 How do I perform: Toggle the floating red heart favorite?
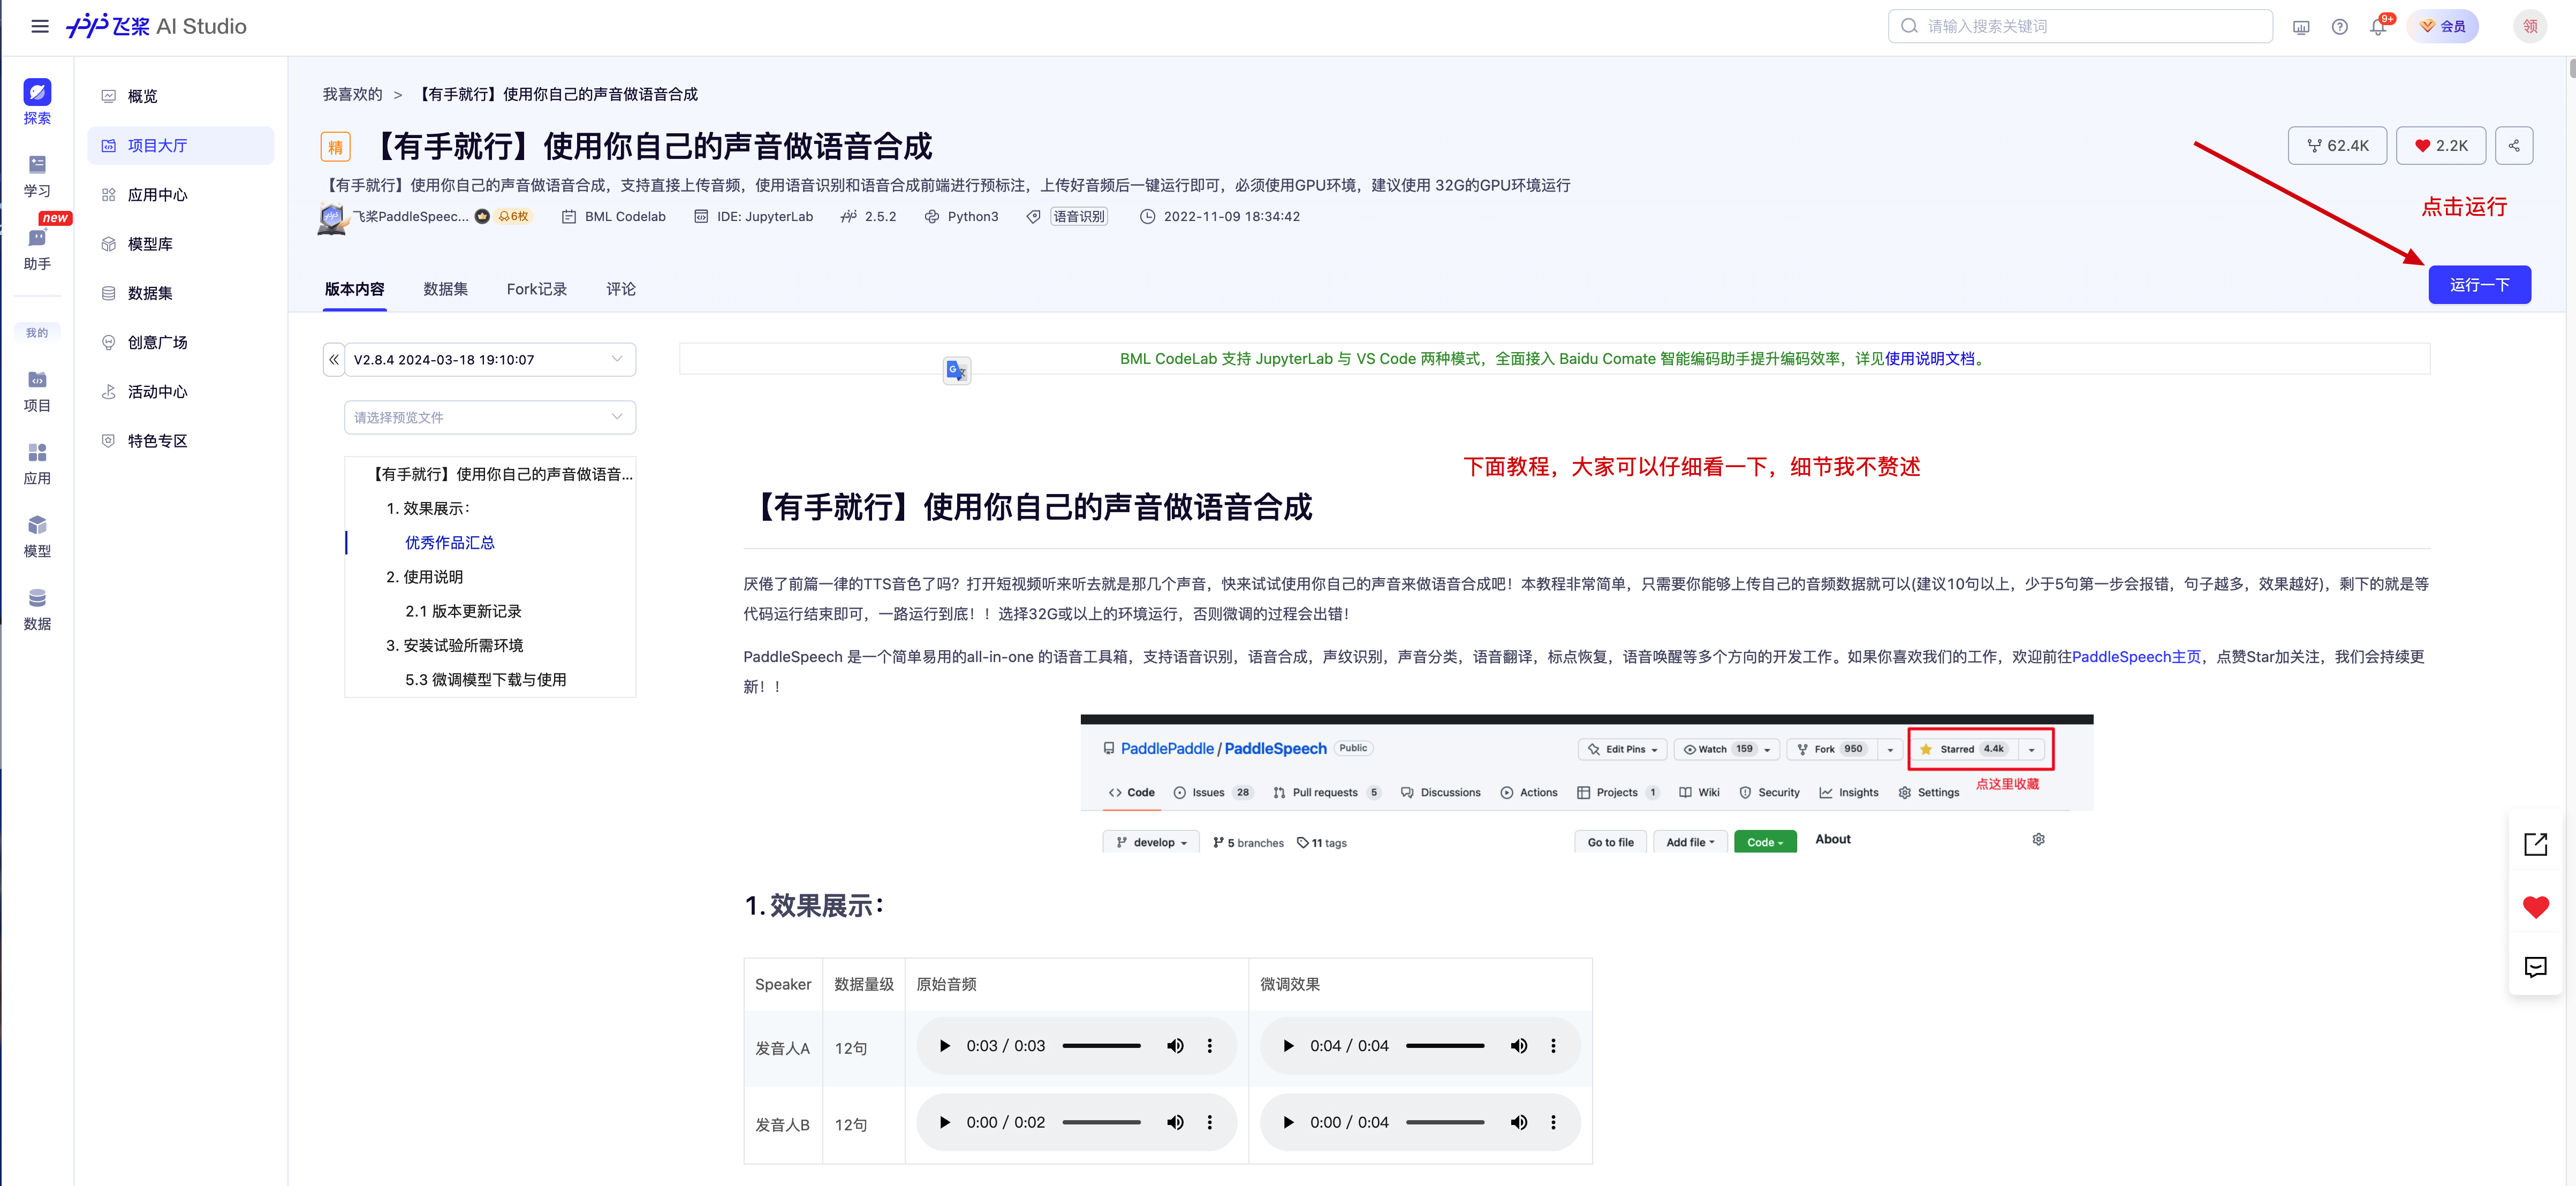point(2535,907)
